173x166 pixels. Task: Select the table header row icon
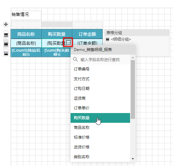6,35
